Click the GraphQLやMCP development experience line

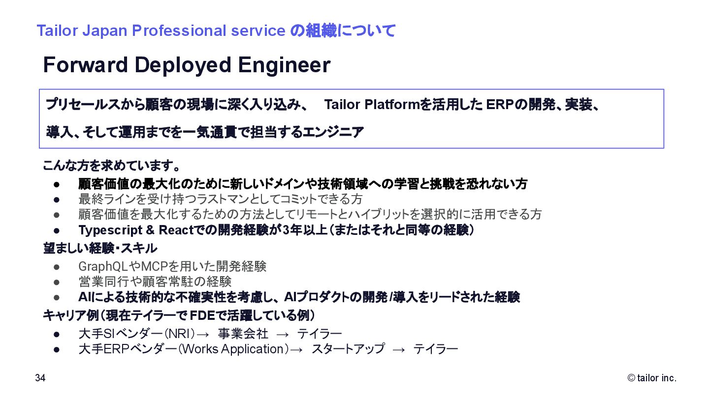coord(172,266)
